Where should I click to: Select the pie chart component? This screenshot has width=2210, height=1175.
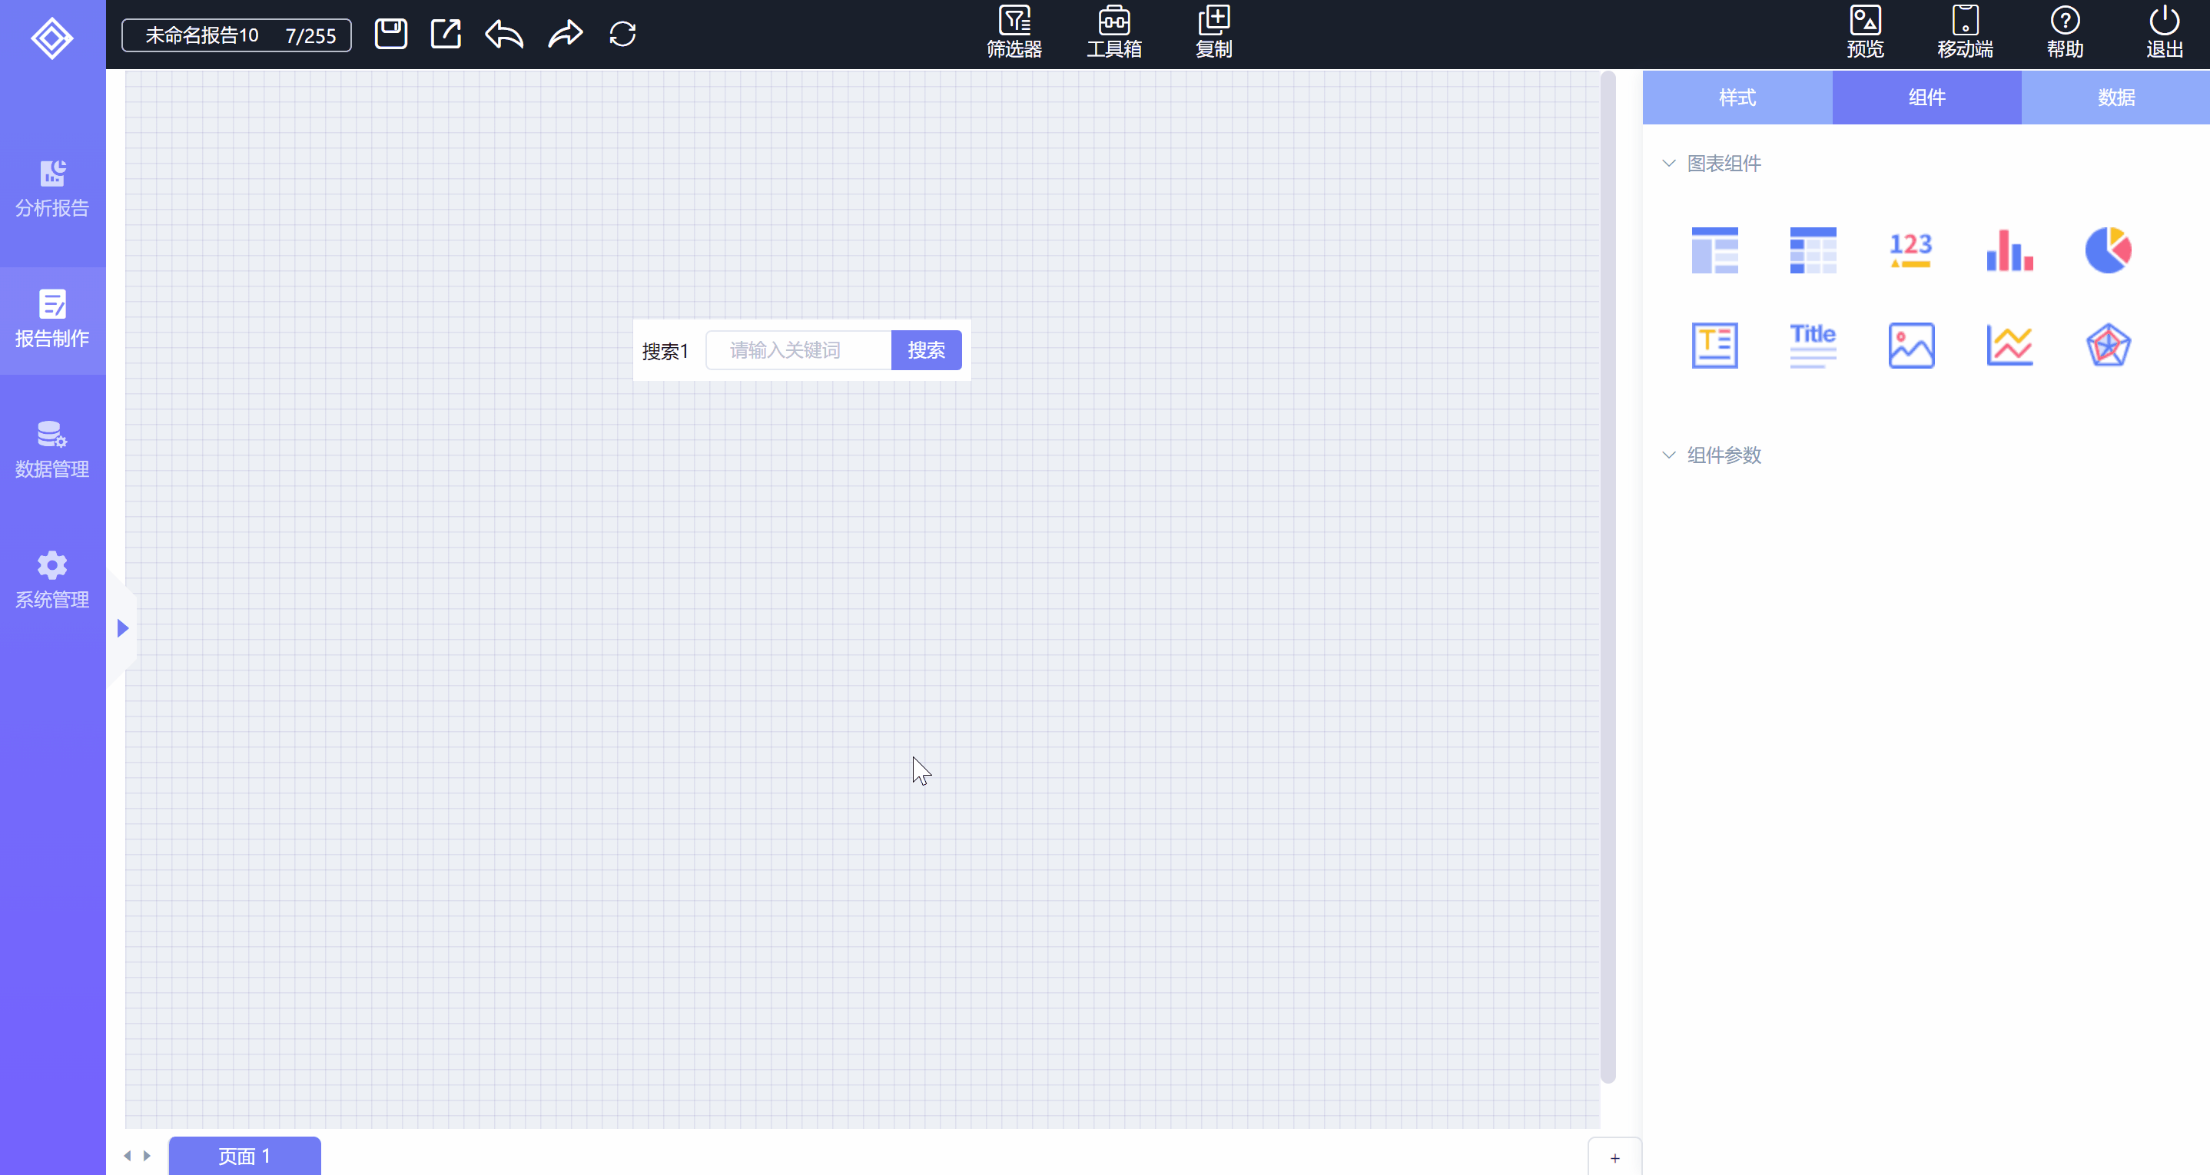(2109, 250)
